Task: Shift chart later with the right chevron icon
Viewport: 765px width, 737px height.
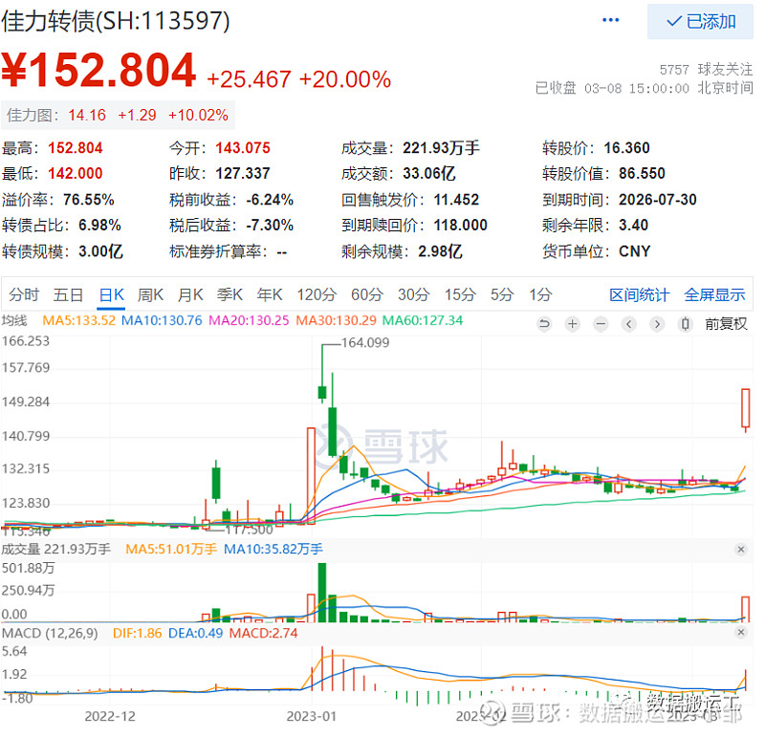Action: (657, 323)
